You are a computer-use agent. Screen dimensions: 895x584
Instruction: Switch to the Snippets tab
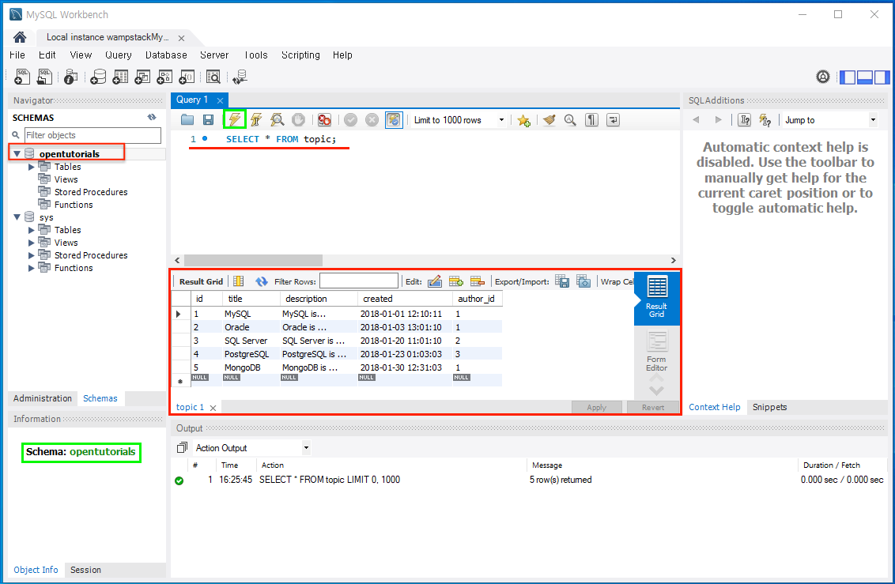coord(769,407)
